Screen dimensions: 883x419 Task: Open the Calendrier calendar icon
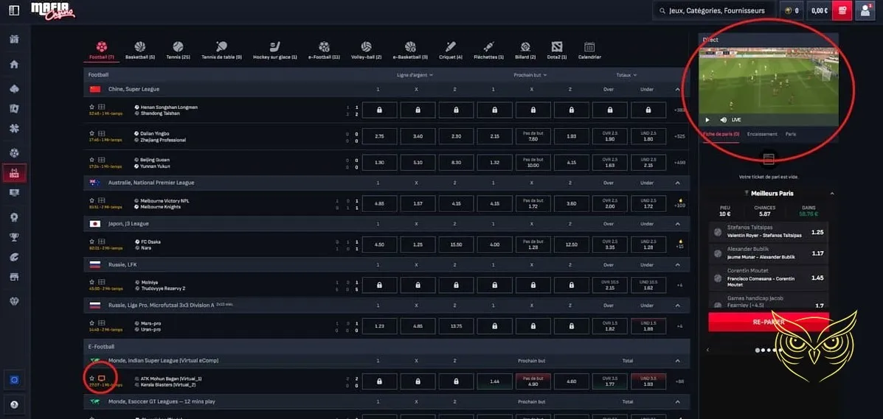(x=589, y=47)
